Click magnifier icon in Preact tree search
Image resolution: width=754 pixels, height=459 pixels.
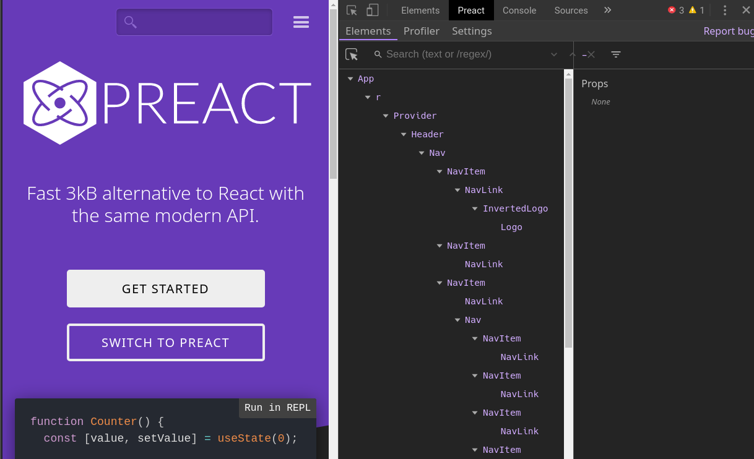378,54
